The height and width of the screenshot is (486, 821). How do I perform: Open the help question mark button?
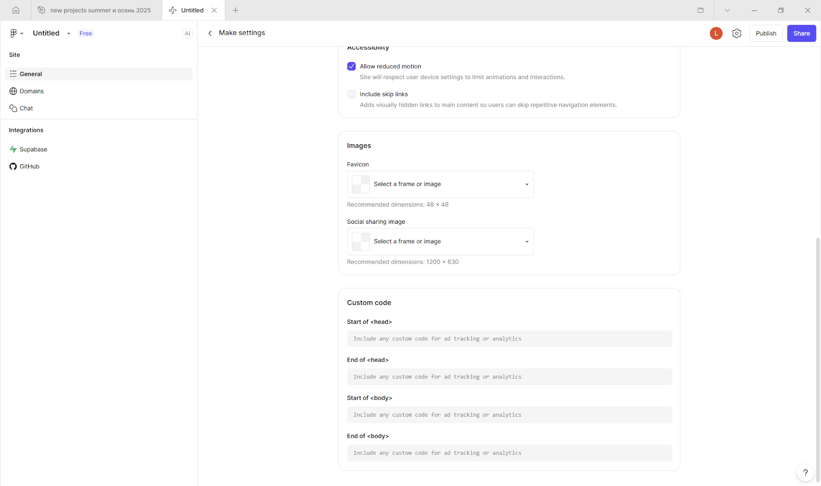(x=805, y=473)
